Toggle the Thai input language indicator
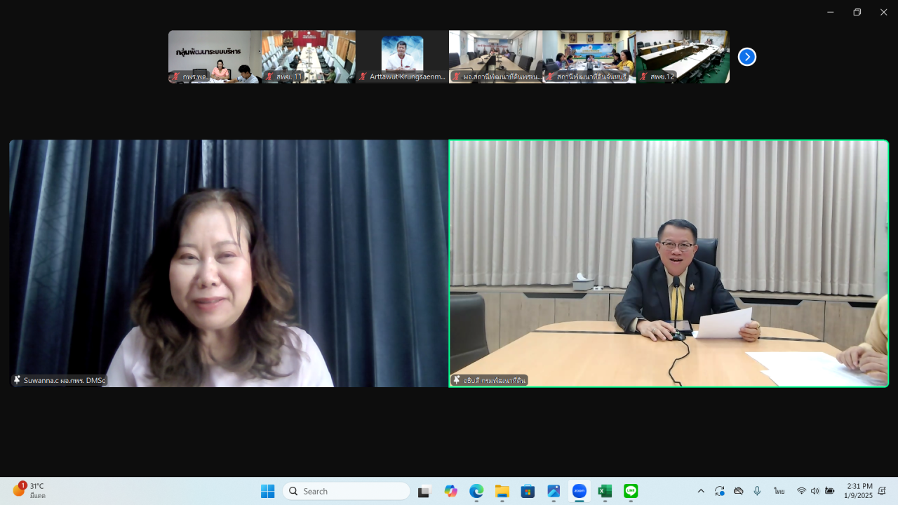 [779, 491]
